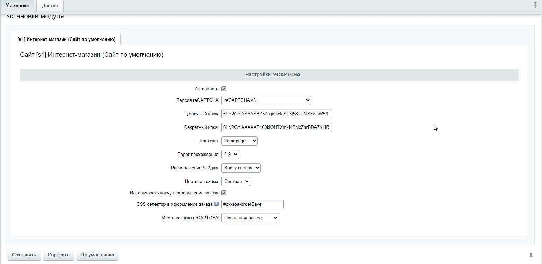
Task: Click the pin icon at top right
Action: tap(535, 5)
